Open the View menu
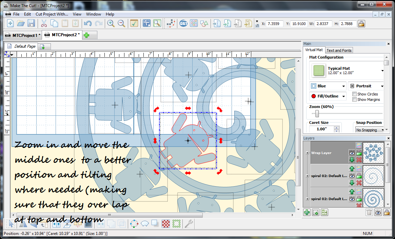 click(x=77, y=14)
